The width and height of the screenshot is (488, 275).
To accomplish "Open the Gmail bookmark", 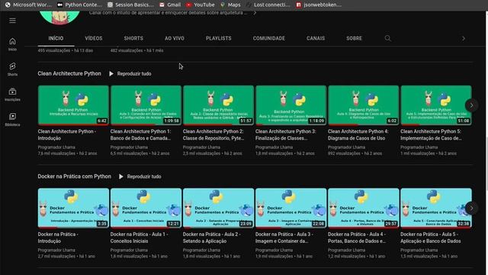I will pyautogui.click(x=170, y=5).
